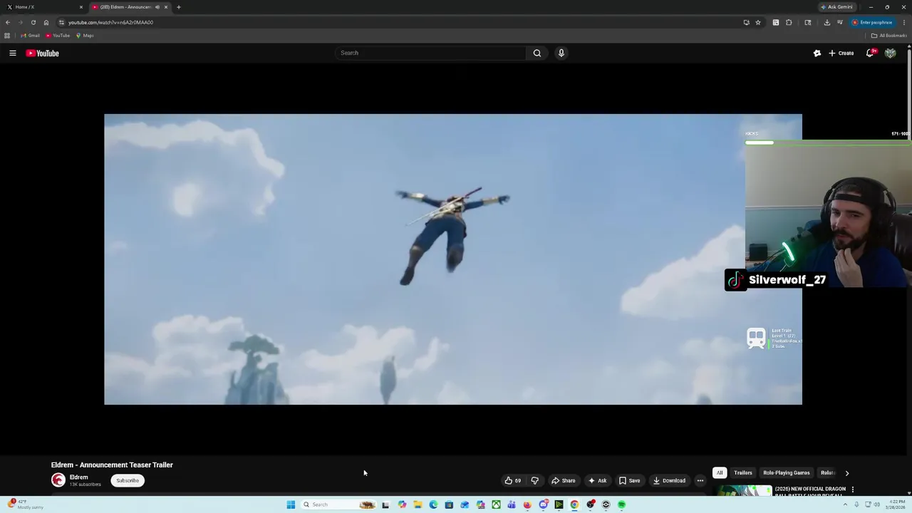This screenshot has height=513, width=912.
Task: Open the Microsoft Edge taskbar icon
Action: tap(433, 504)
